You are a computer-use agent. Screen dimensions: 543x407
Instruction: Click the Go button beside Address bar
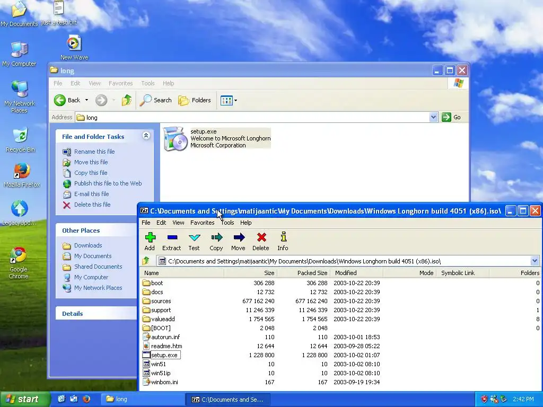pyautogui.click(x=452, y=117)
